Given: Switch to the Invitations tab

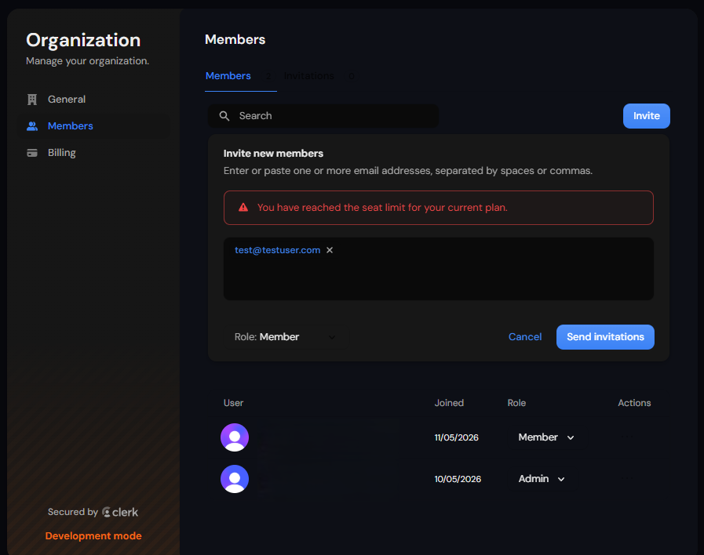Looking at the screenshot, I should 319,76.
